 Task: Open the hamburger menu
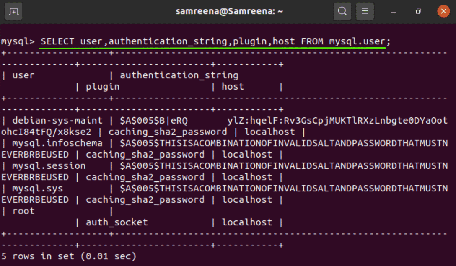[365, 11]
